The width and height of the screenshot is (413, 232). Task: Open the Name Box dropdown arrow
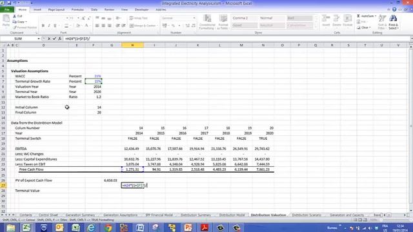click(x=39, y=39)
